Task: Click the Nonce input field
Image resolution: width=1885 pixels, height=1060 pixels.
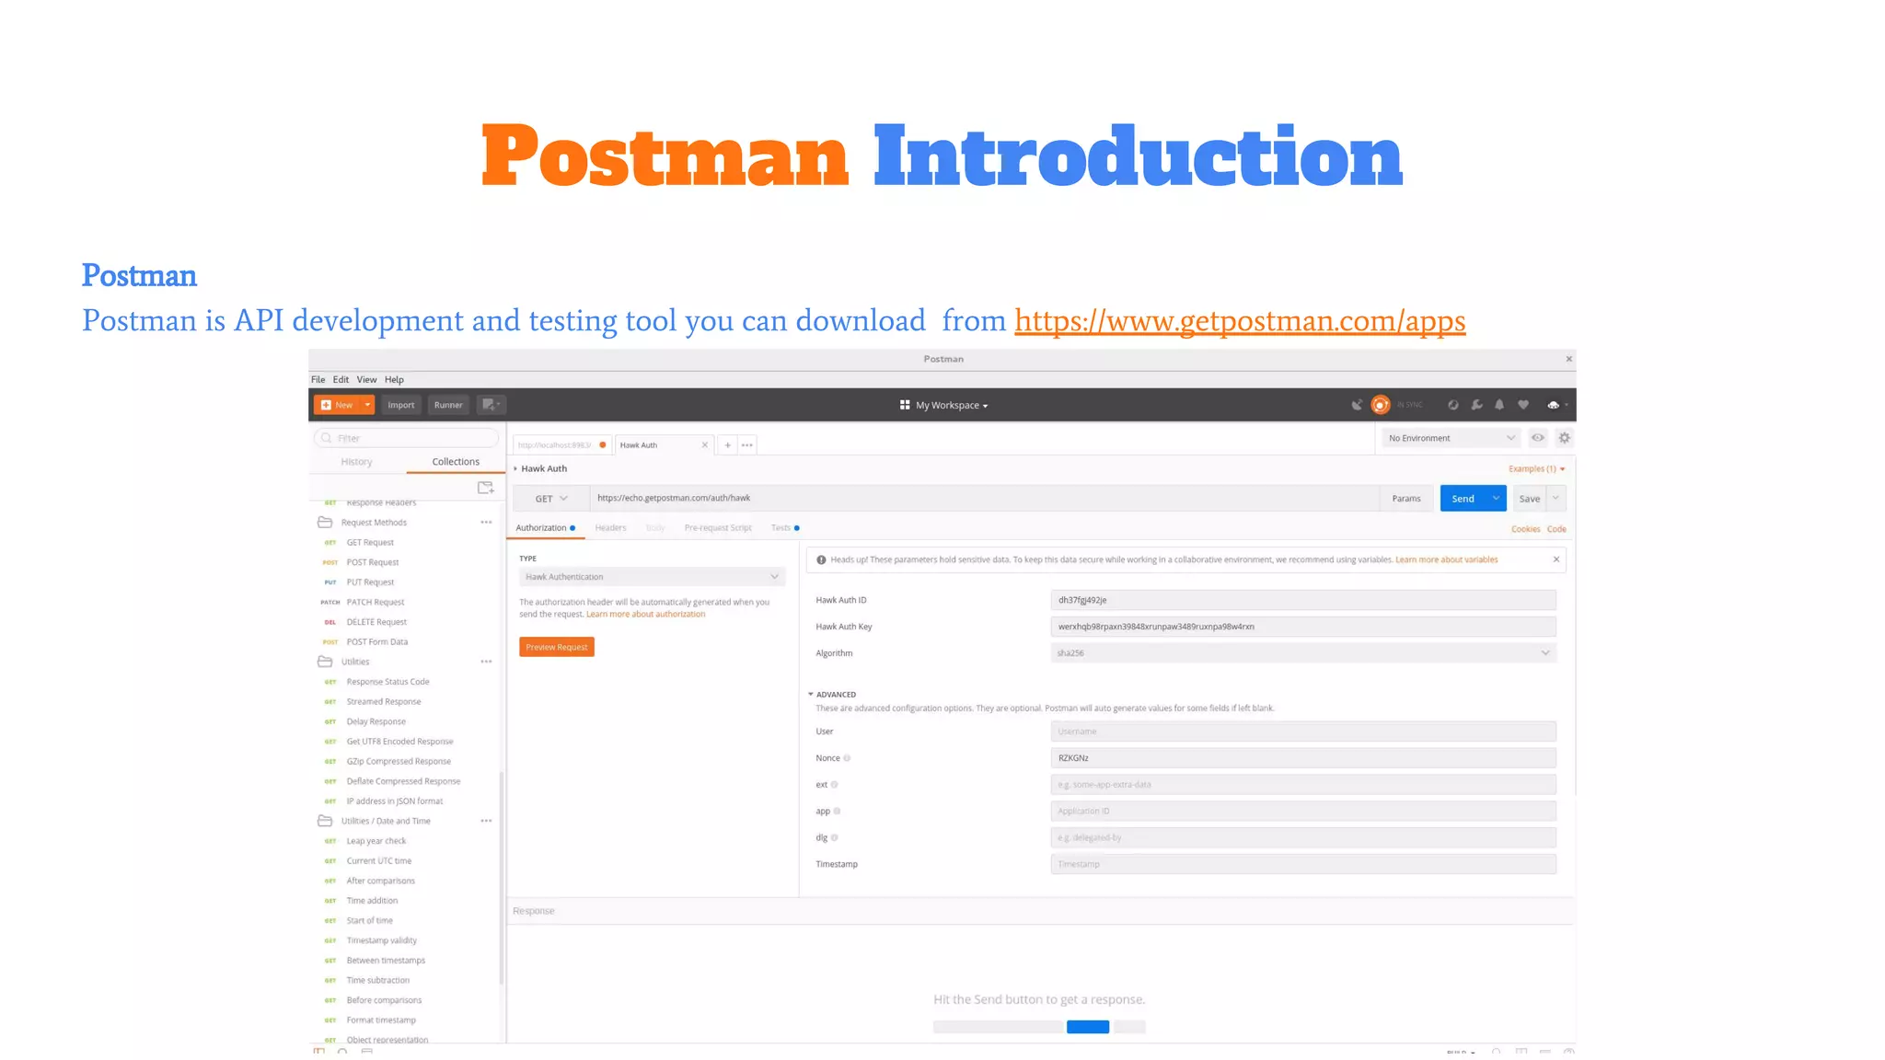Action: coord(1303,758)
